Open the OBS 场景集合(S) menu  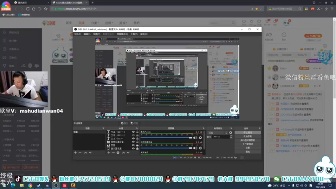click(122, 34)
